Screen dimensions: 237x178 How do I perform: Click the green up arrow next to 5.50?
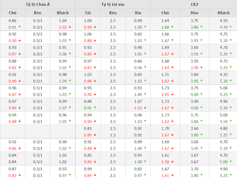coord(231,122)
